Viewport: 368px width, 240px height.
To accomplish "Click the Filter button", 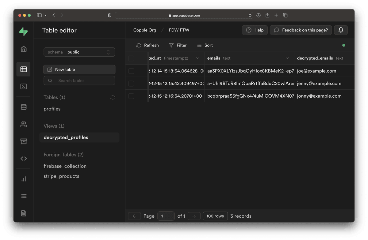I will tap(178, 45).
